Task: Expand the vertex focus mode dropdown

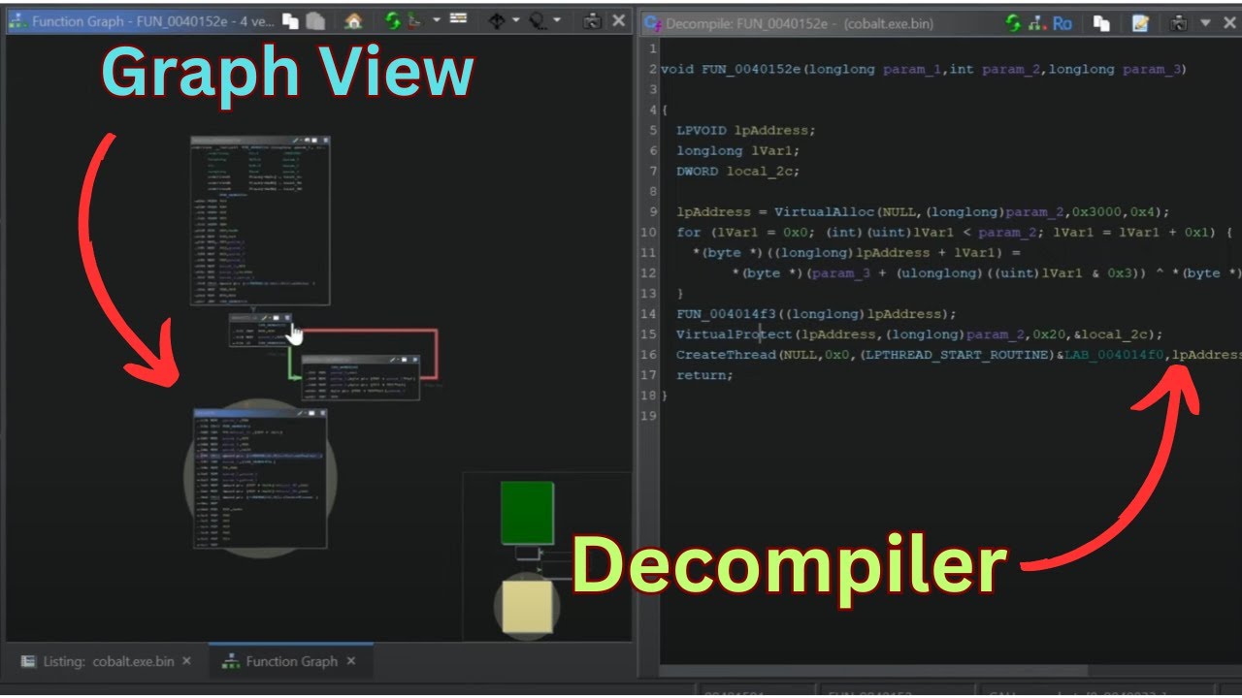Action: pos(516,19)
